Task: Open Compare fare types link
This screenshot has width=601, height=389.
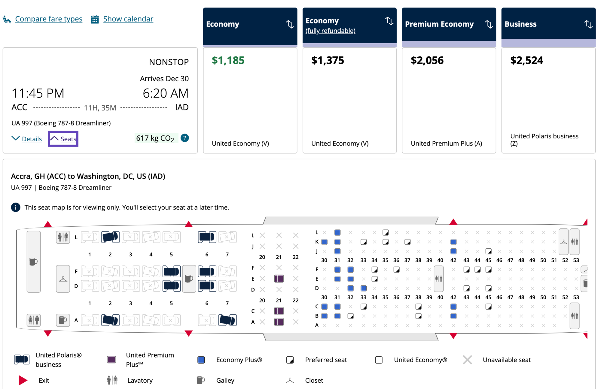Action: [x=49, y=19]
